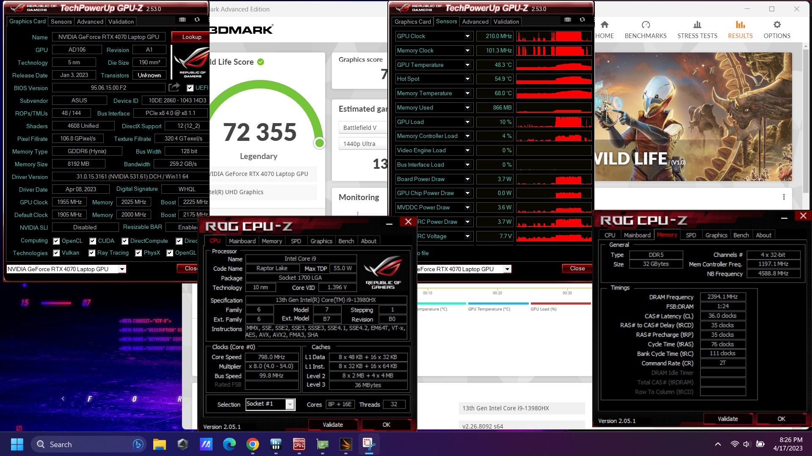Toggle the DirectCompute checkbox
Image resolution: width=812 pixels, height=456 pixels.
pos(125,241)
